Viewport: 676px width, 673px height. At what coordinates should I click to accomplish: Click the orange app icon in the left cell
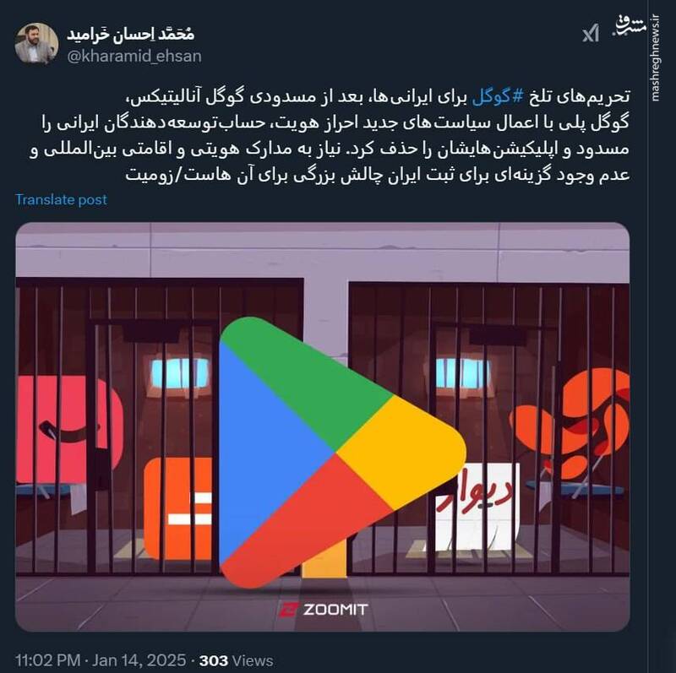(181, 508)
